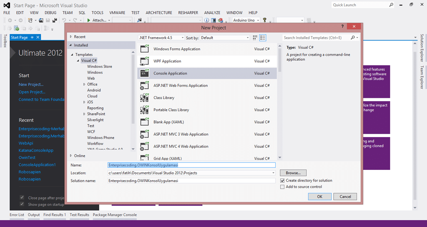Click the blue info icon in the toolbar
The height and width of the screenshot is (227, 427).
click(x=207, y=20)
